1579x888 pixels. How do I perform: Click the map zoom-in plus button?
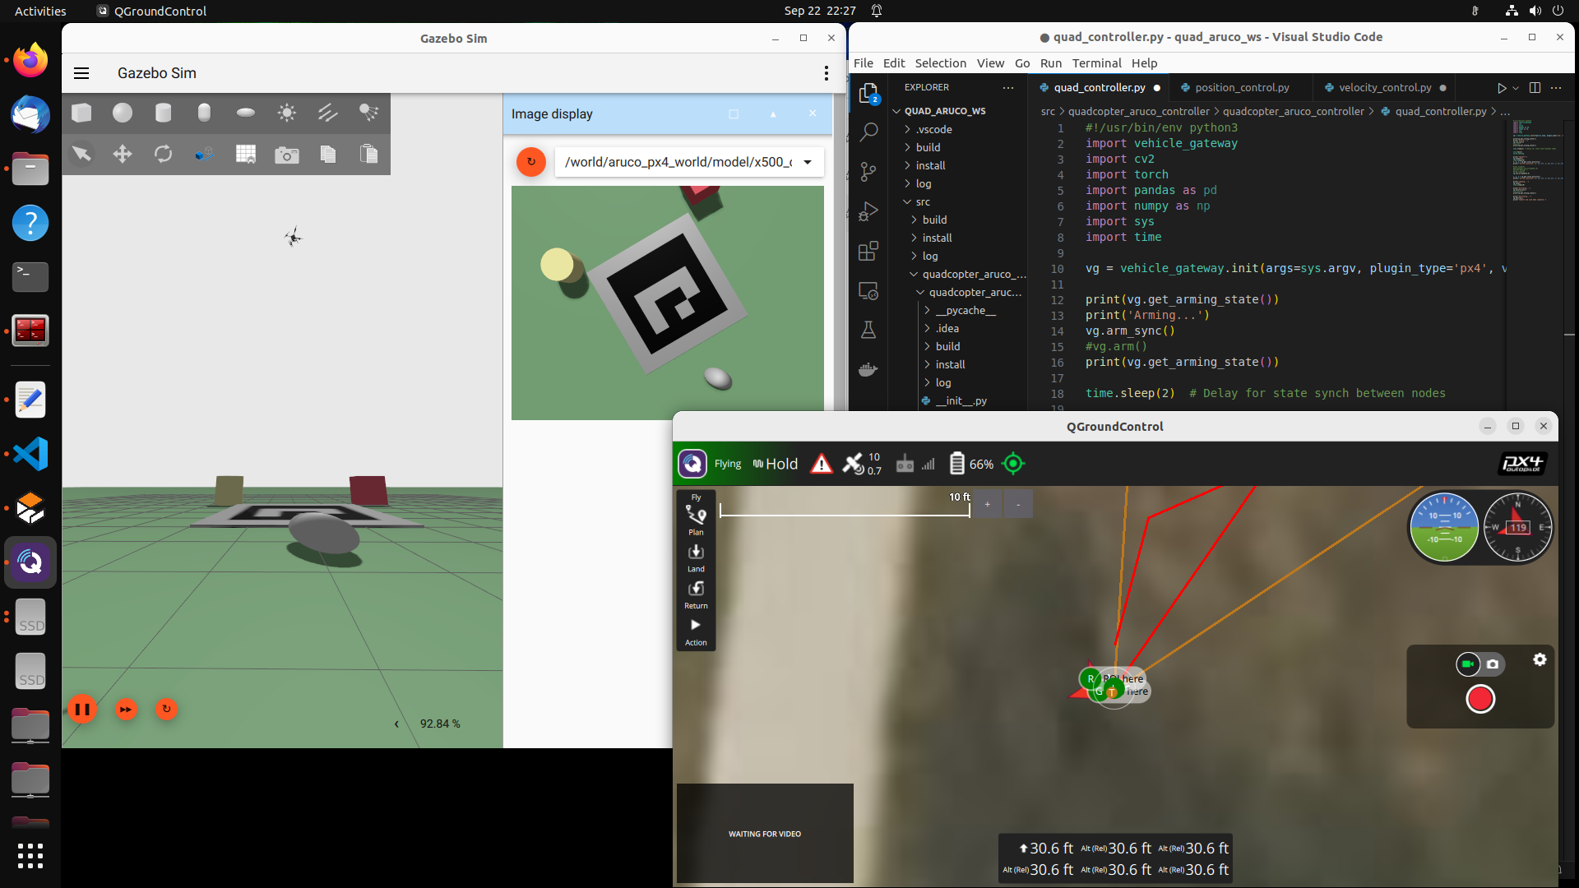click(x=987, y=504)
